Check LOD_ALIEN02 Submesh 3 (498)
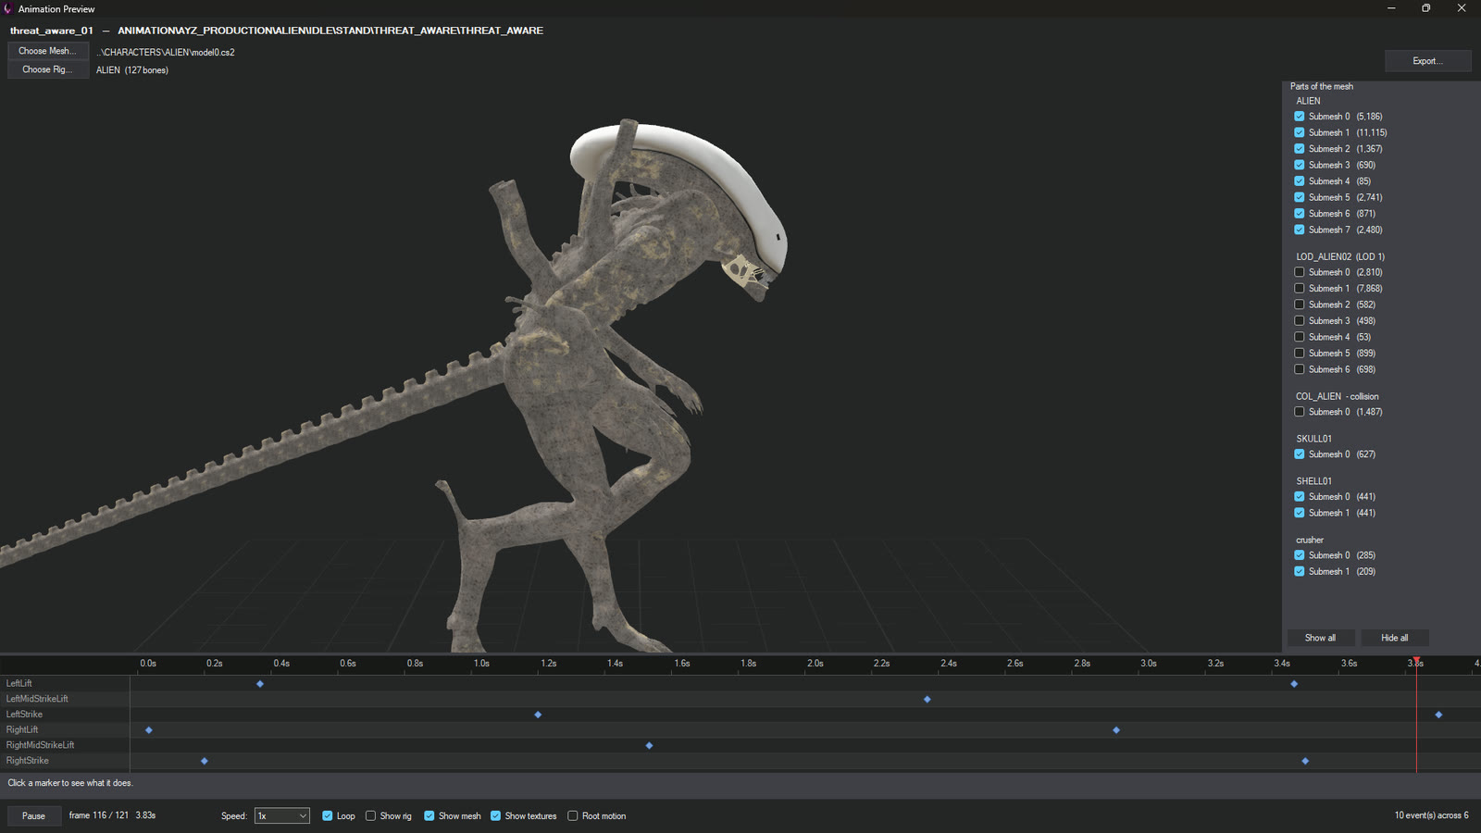This screenshot has height=833, width=1481. (1300, 321)
